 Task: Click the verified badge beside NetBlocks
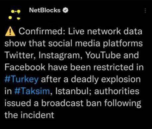65,10
